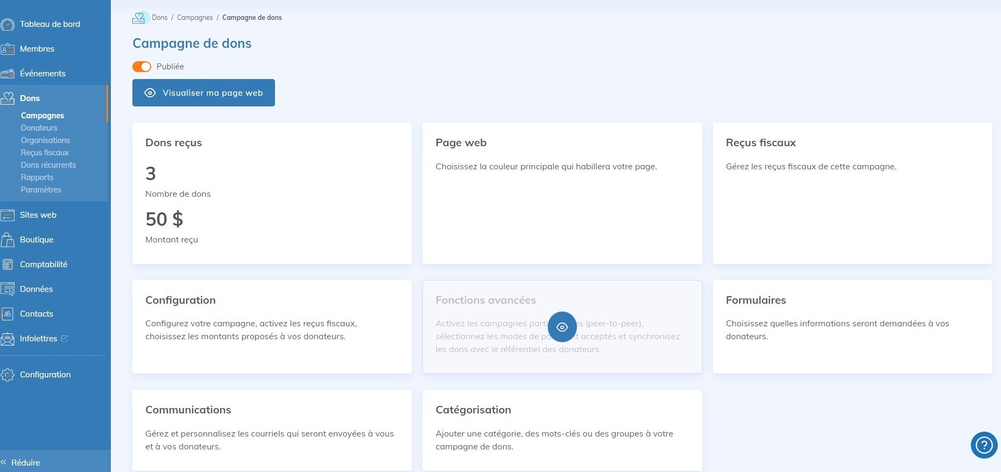Click the Montant reçu label

click(x=172, y=240)
